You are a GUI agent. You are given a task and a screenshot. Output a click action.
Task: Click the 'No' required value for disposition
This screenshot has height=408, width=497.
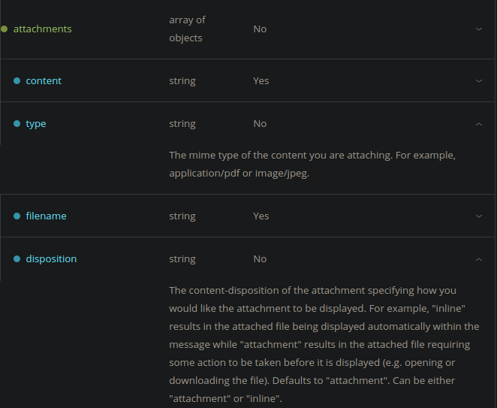[x=260, y=259]
